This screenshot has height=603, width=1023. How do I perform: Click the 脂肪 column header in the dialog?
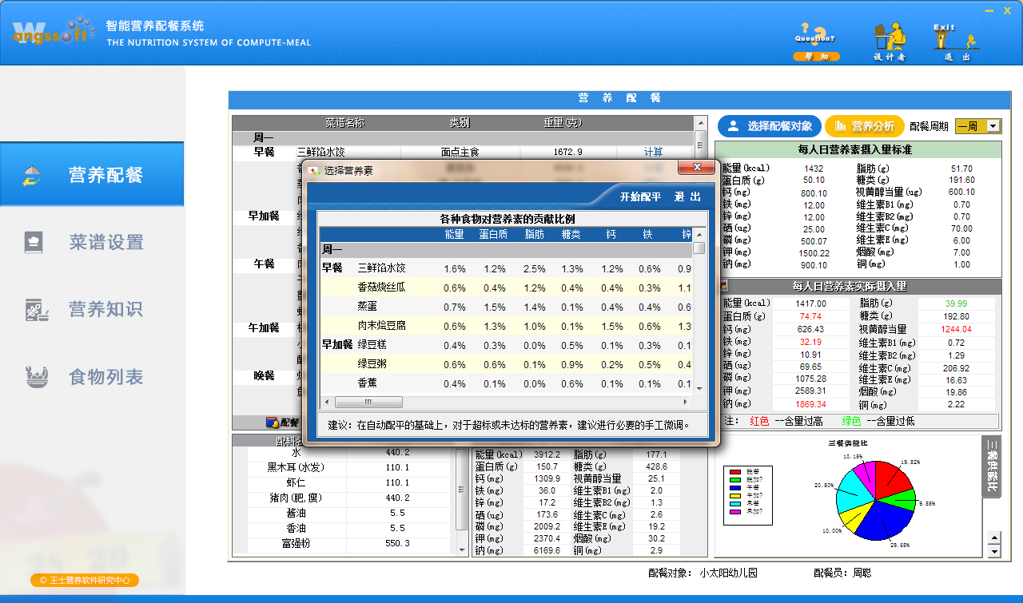[x=534, y=235]
